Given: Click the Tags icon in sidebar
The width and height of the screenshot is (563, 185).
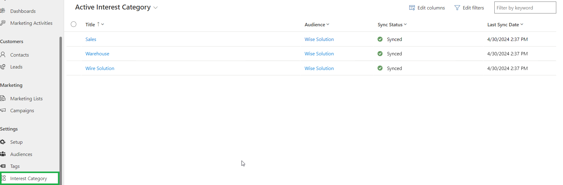Looking at the screenshot, I should click(x=3, y=166).
